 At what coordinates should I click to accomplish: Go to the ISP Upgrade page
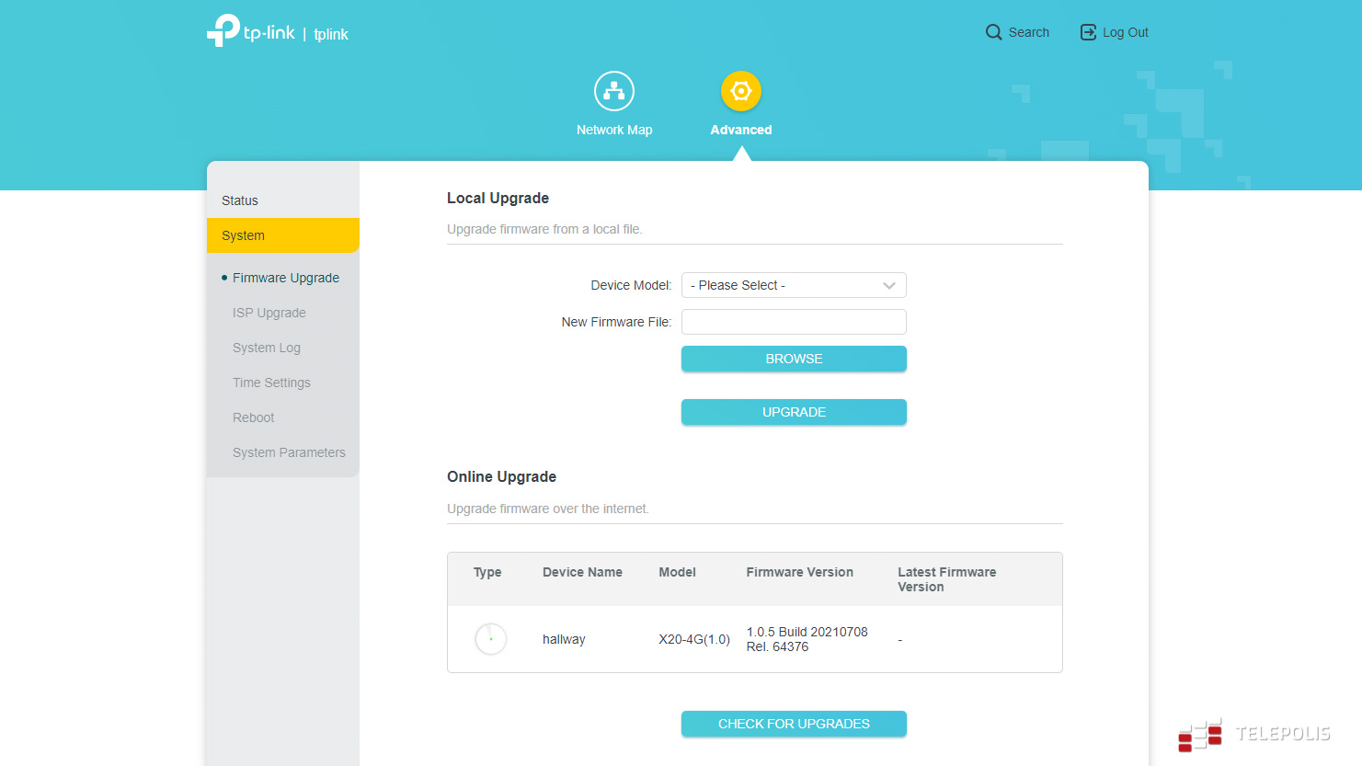(269, 313)
